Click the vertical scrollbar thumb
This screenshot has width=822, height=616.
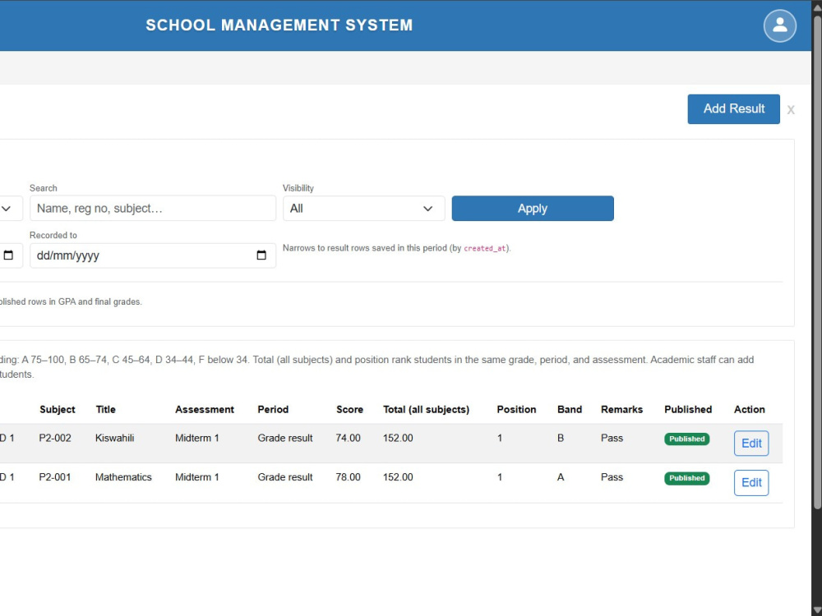point(817,262)
